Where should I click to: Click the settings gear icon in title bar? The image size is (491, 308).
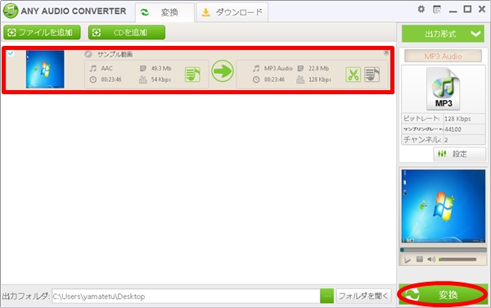pyautogui.click(x=421, y=9)
